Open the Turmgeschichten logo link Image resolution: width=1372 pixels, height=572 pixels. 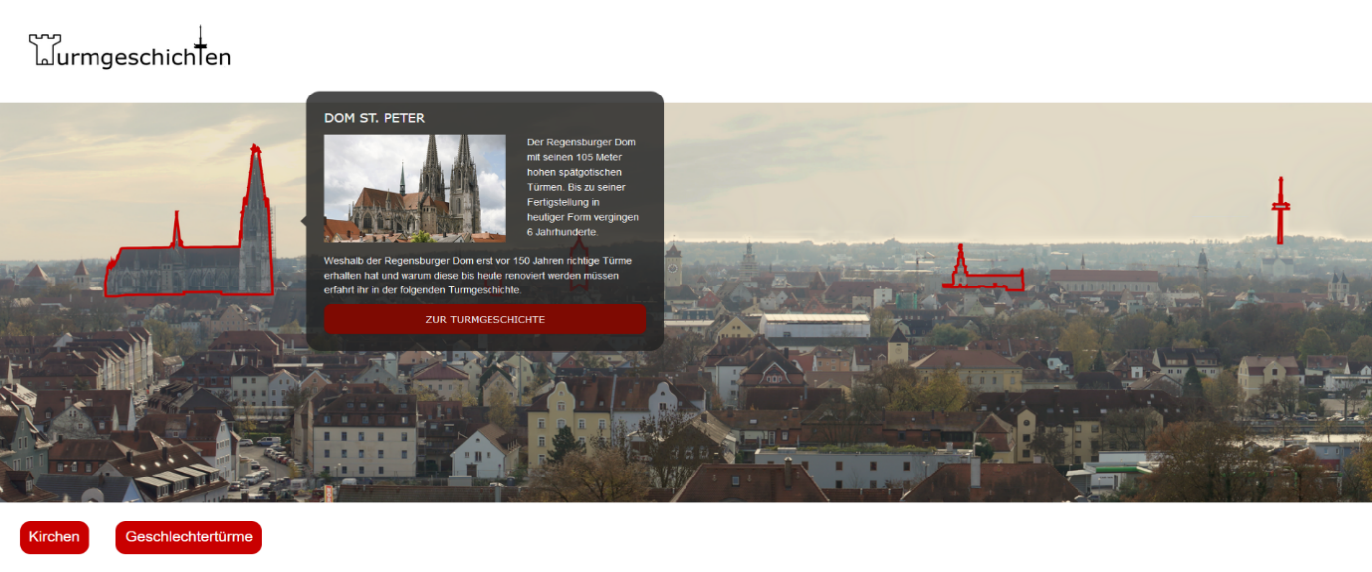[129, 48]
